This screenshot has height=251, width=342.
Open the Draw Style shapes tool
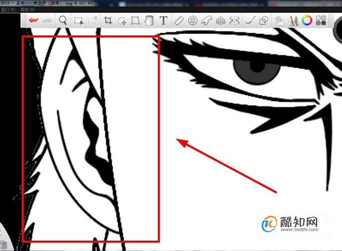[263, 20]
